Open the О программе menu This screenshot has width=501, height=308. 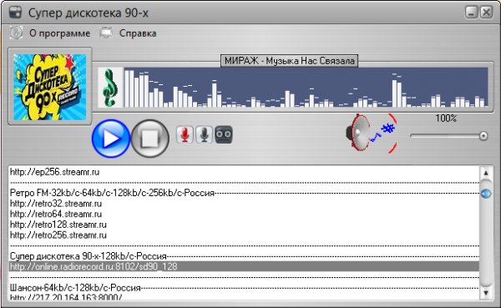[60, 33]
